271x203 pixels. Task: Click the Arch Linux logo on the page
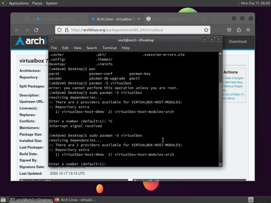tap(31, 41)
